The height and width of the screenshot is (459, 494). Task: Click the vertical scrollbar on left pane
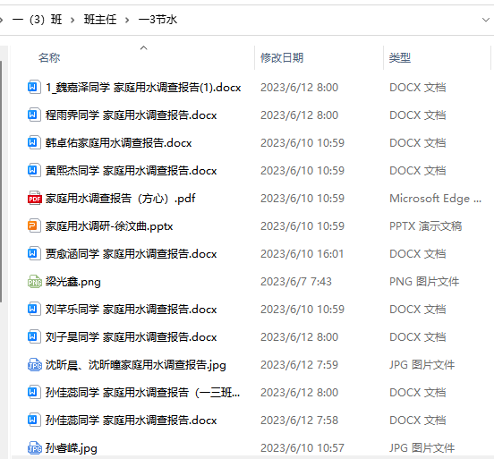click(x=1, y=181)
